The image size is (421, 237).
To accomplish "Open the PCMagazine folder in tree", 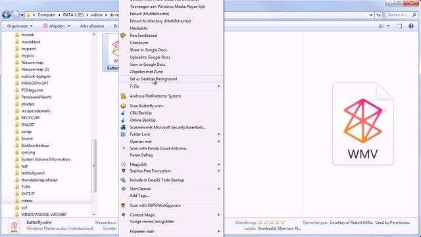I will 32,90.
